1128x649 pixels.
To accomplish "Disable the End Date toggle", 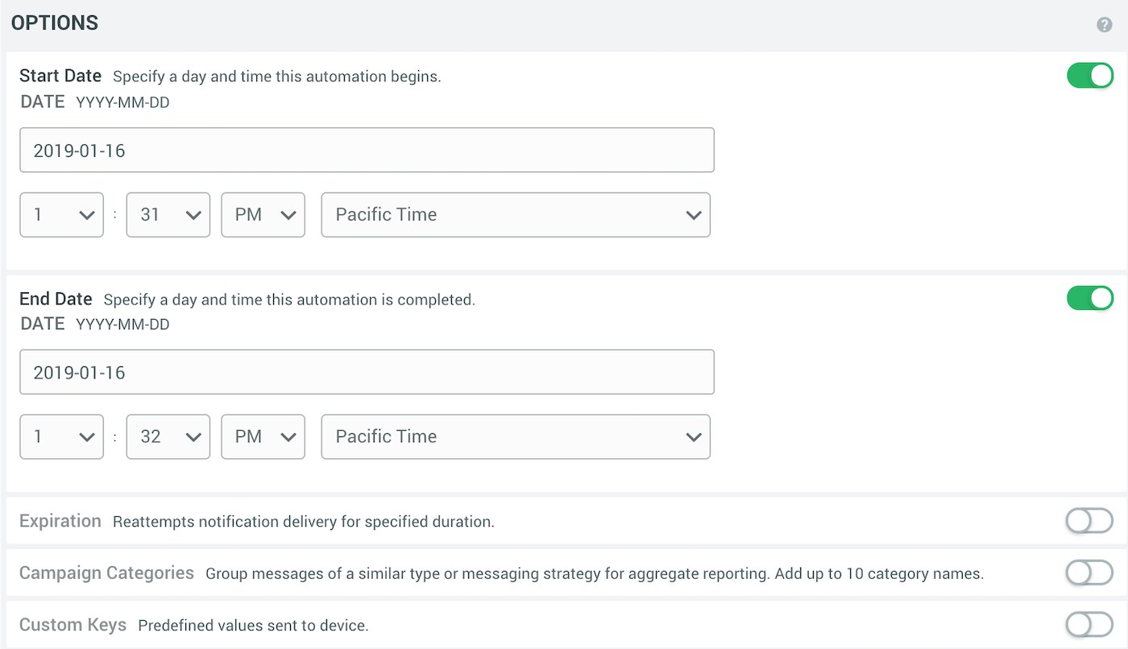I will tap(1090, 298).
